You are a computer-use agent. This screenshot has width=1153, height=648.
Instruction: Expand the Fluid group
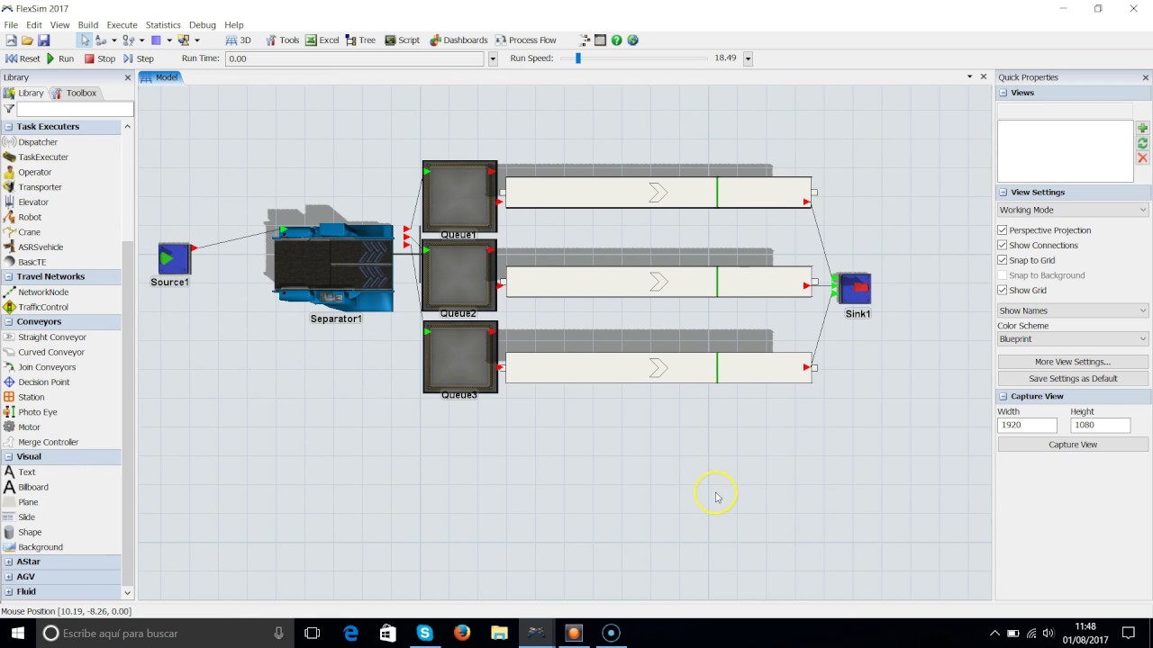coord(9,592)
